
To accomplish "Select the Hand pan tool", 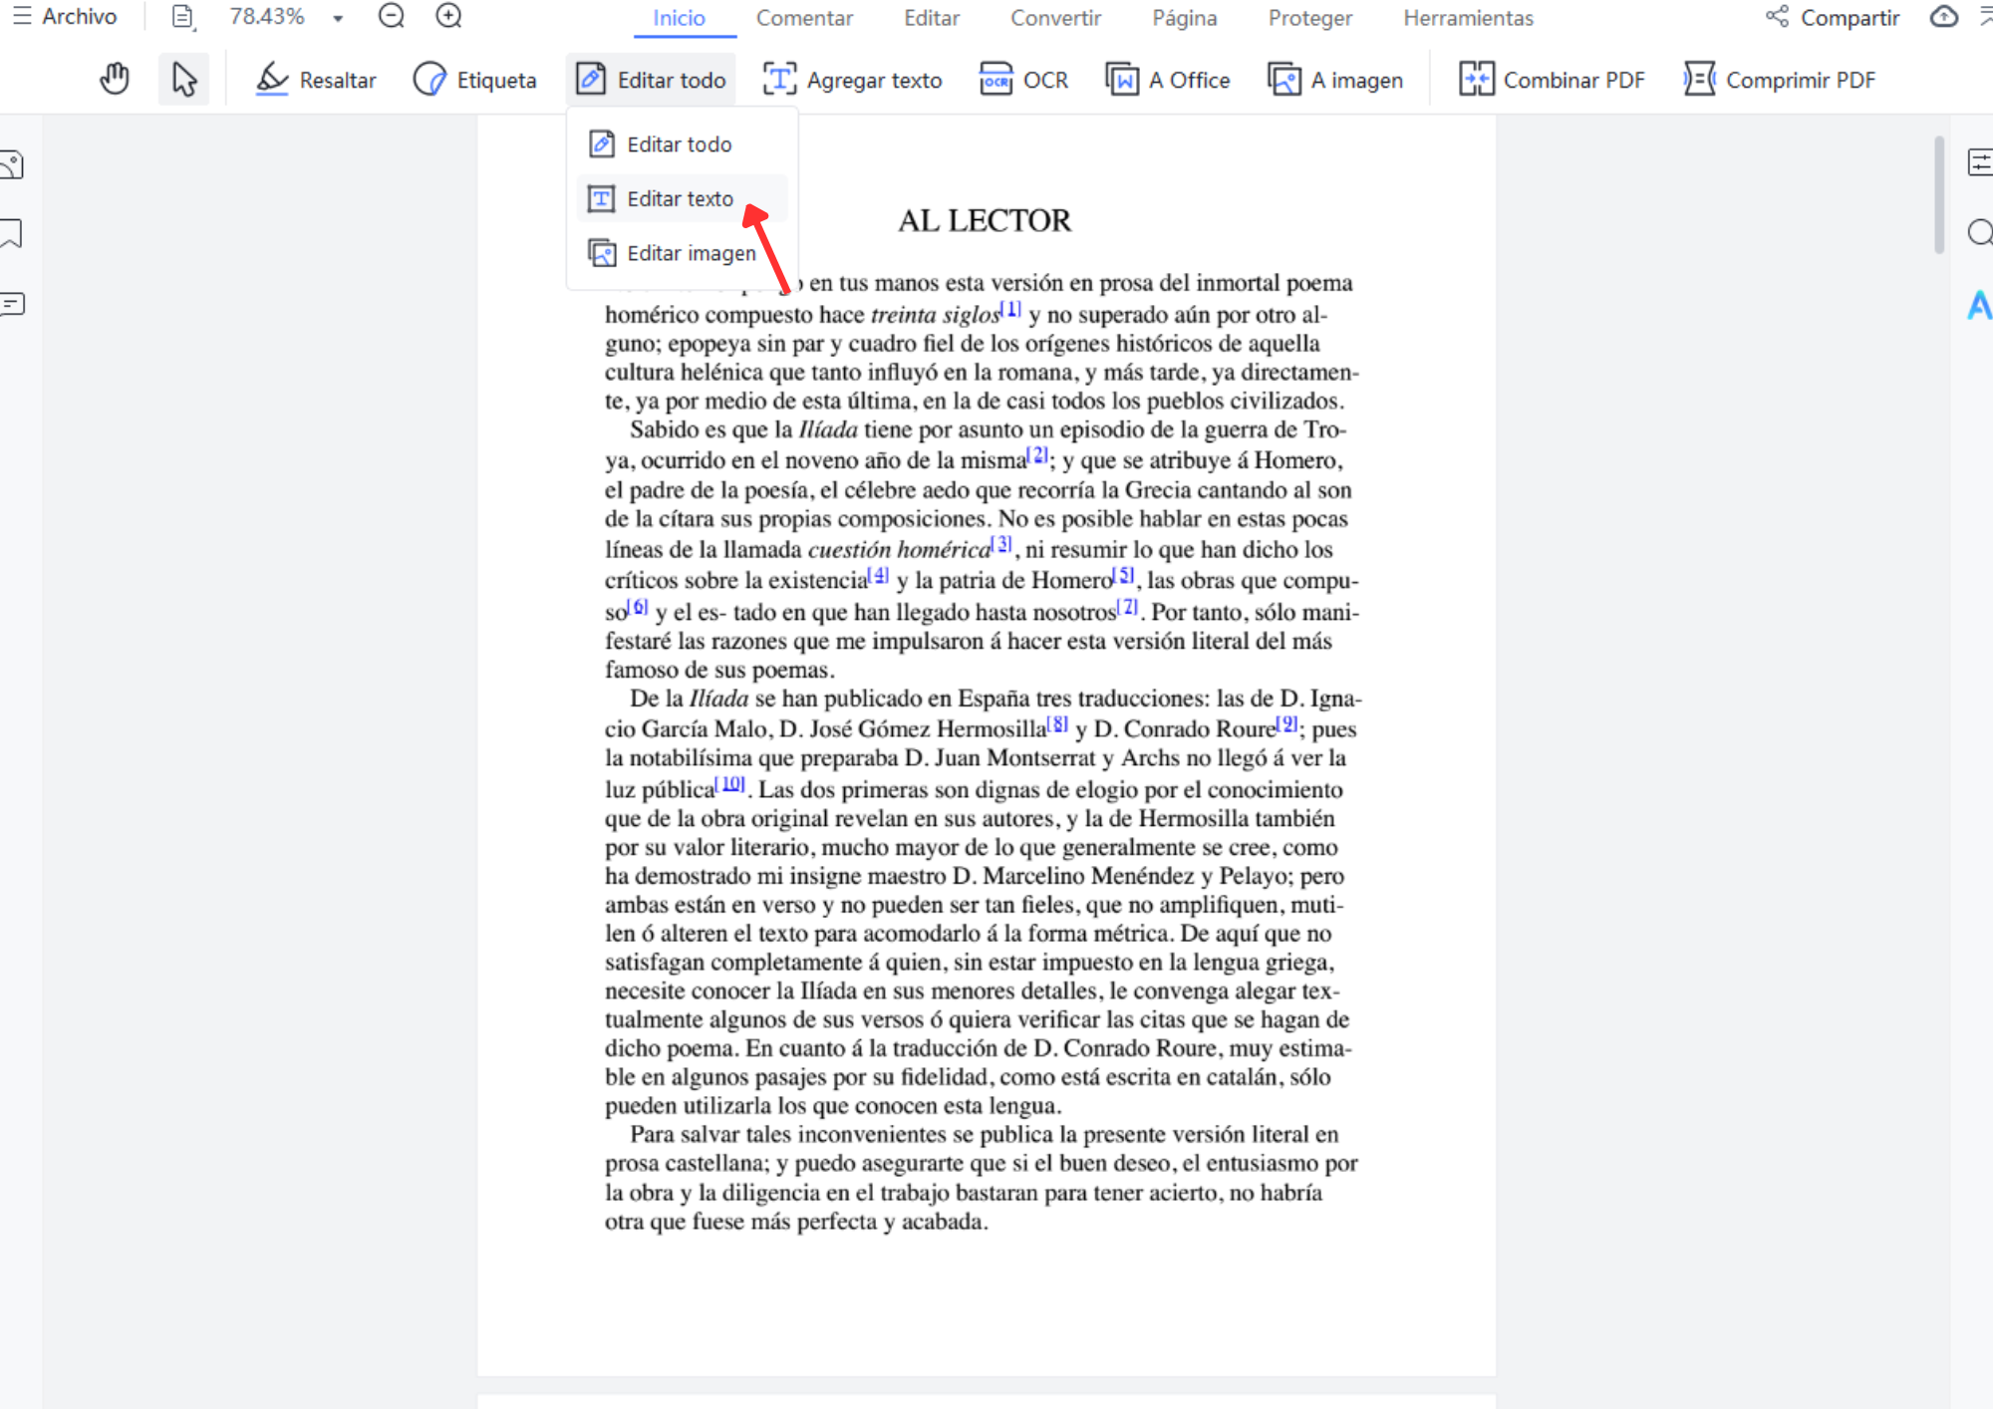I will pos(115,79).
